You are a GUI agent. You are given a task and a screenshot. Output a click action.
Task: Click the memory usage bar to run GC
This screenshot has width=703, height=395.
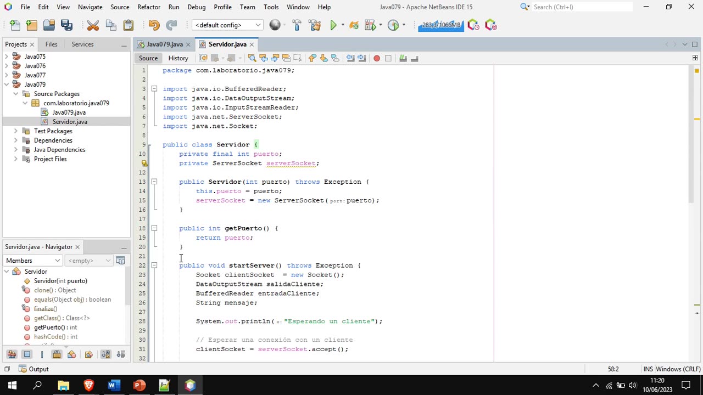coord(441,25)
